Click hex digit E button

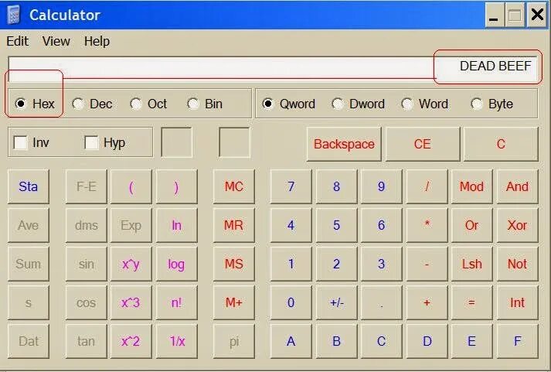(472, 341)
